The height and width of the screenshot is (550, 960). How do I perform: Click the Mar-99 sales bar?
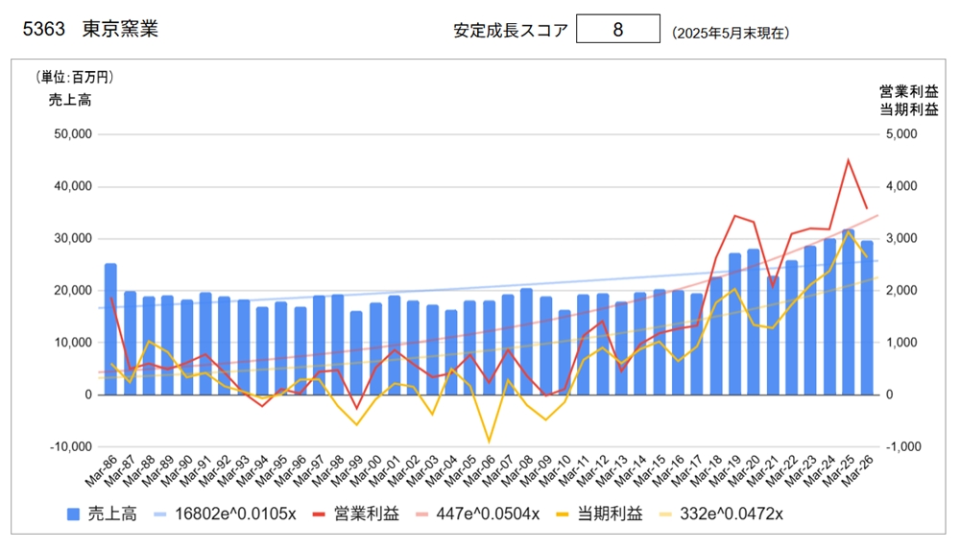pos(356,353)
